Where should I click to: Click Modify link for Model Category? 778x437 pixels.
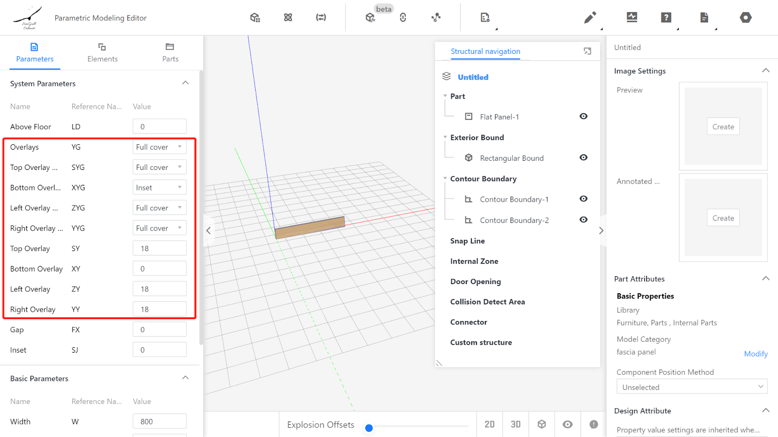click(x=756, y=354)
